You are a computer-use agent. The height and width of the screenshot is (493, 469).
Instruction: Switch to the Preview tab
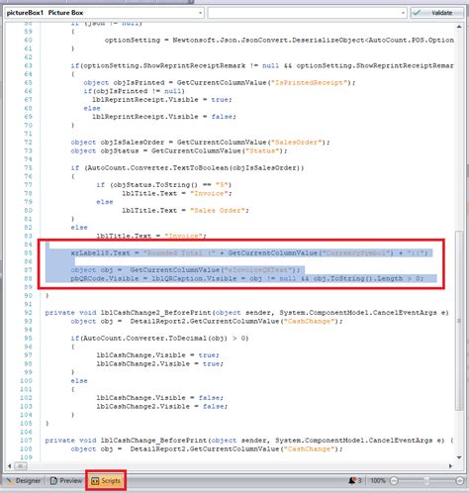[66, 480]
